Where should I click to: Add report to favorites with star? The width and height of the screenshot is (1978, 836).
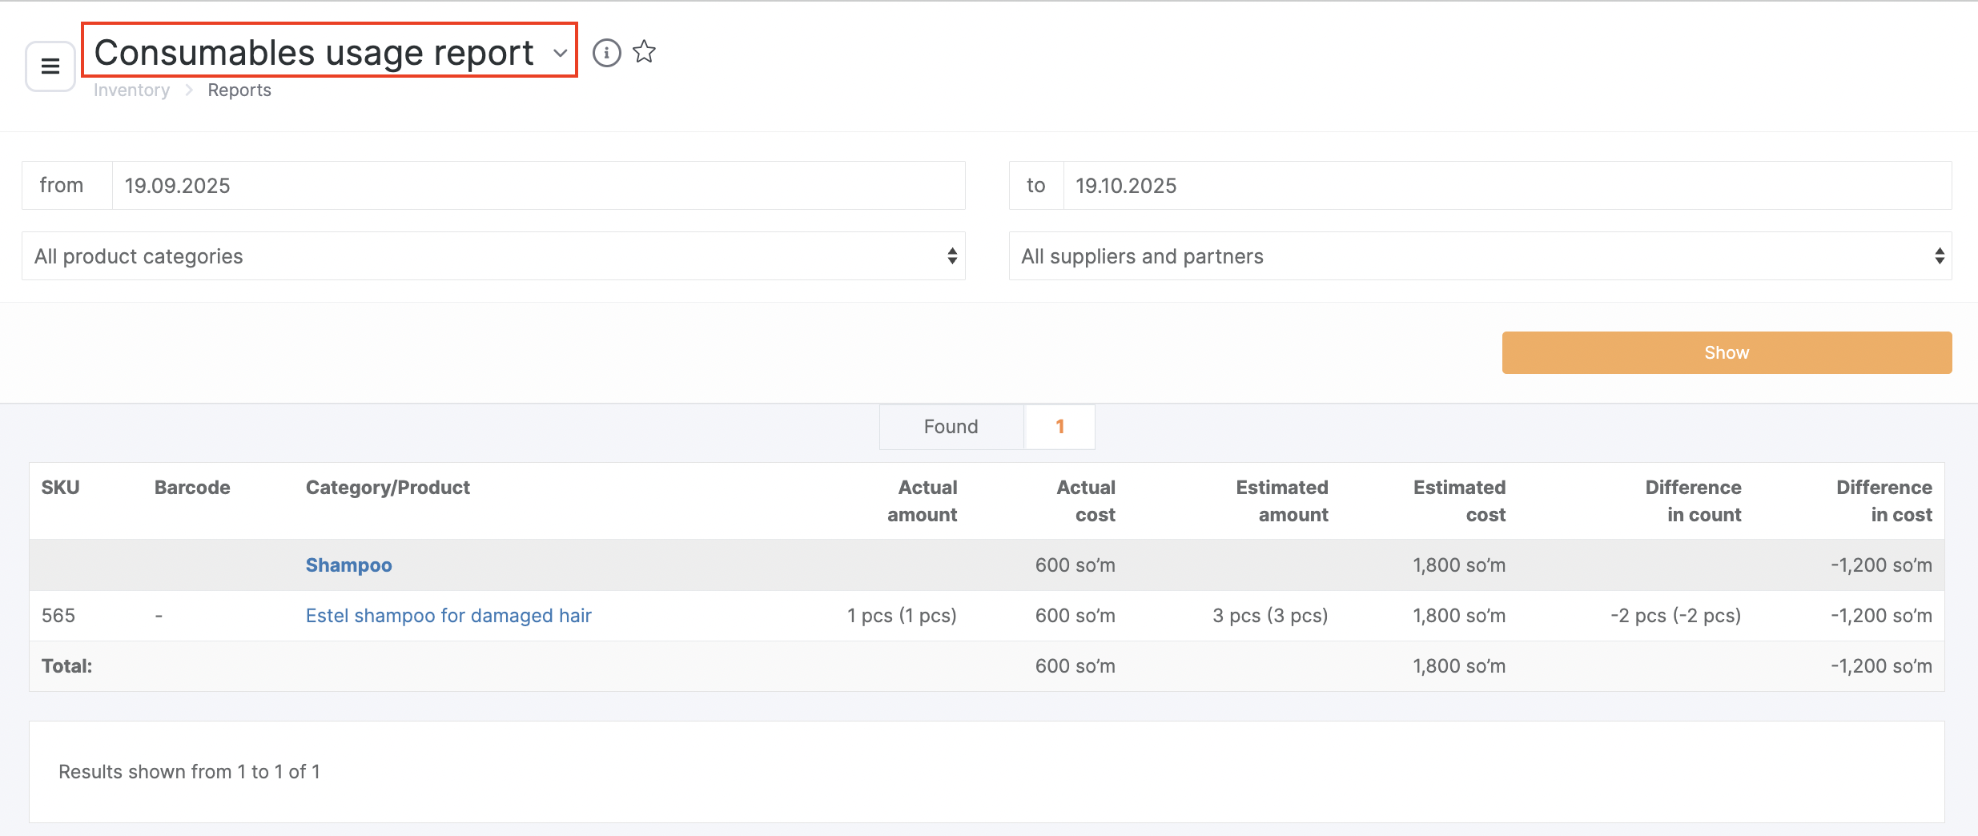[x=644, y=53]
